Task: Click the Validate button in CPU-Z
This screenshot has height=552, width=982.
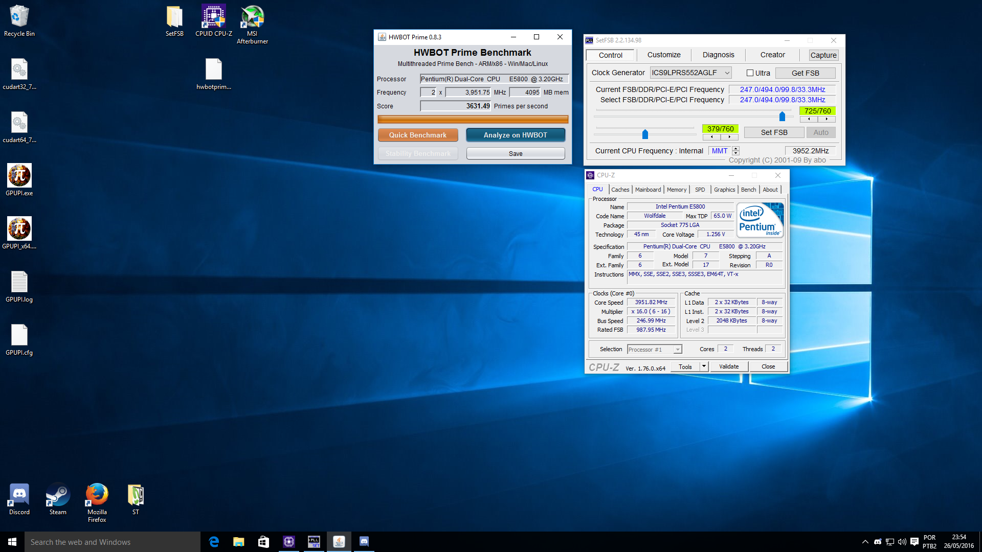Action: pos(728,366)
